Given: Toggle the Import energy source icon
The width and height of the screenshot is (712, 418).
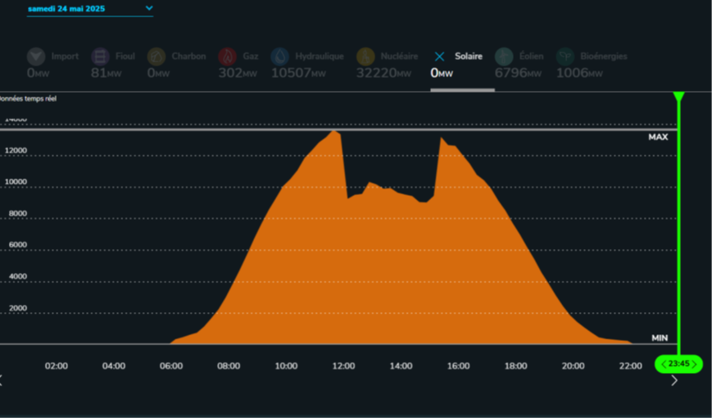Looking at the screenshot, I should [36, 57].
